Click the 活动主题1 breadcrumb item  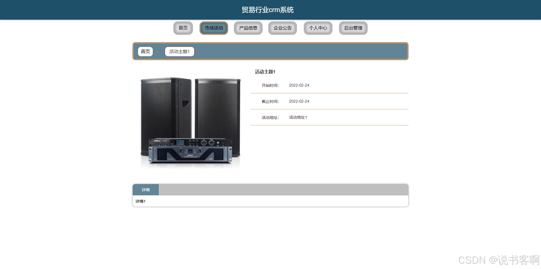179,51
